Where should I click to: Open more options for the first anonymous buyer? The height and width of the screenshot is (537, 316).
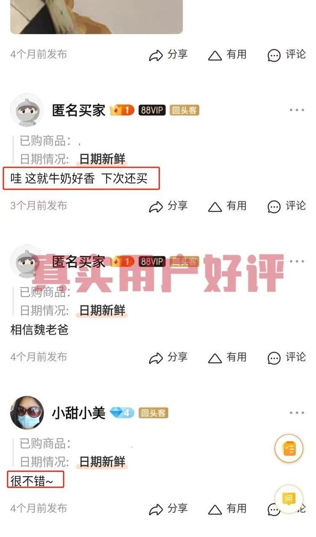[297, 110]
